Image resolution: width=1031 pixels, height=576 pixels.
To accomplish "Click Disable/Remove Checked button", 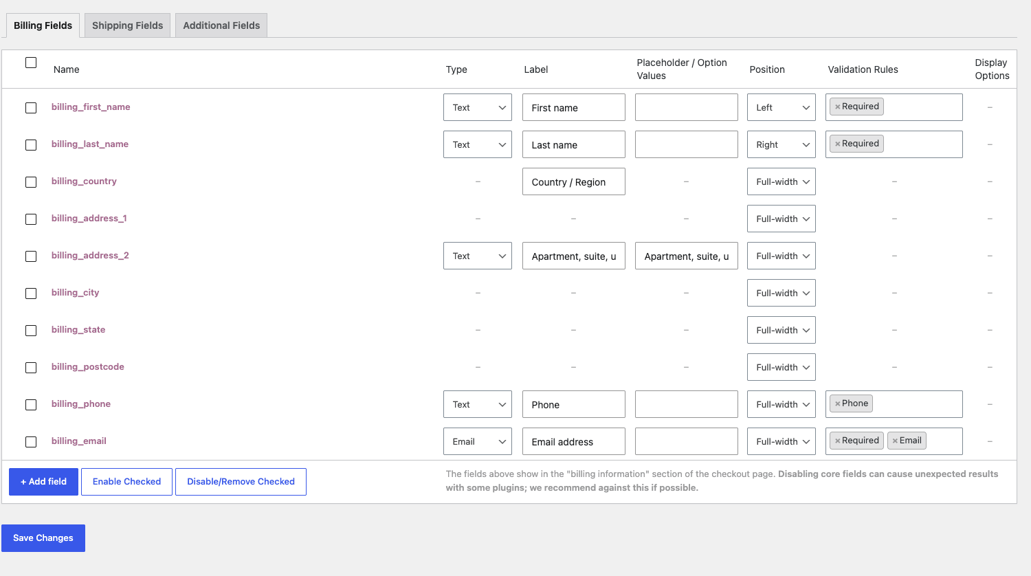I will (241, 482).
